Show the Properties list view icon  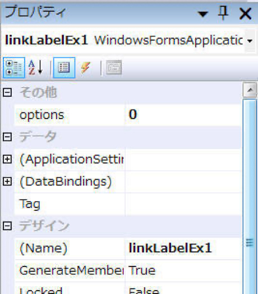click(x=64, y=67)
